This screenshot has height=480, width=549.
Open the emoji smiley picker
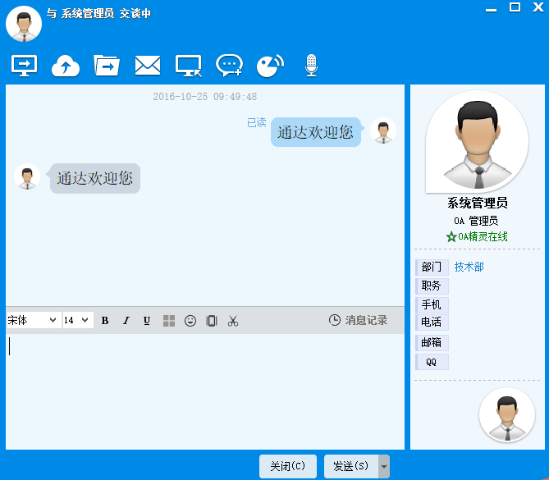(190, 321)
